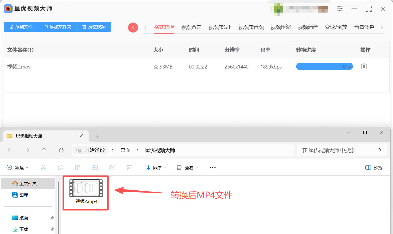Click 桌面 breadcrumb in address bar
Image resolution: width=393 pixels, height=234 pixels.
125,150
